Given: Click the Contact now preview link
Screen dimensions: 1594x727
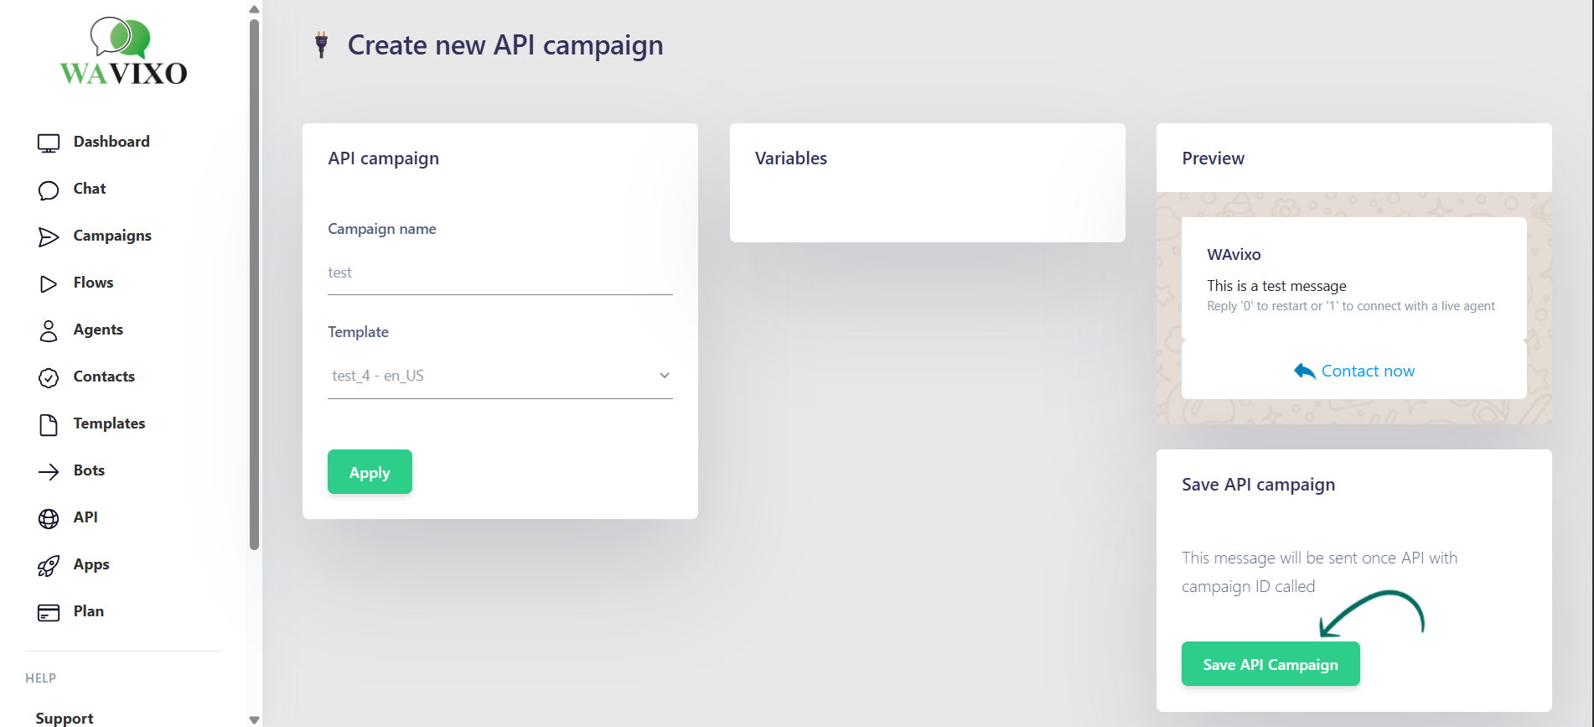Looking at the screenshot, I should point(1367,371).
